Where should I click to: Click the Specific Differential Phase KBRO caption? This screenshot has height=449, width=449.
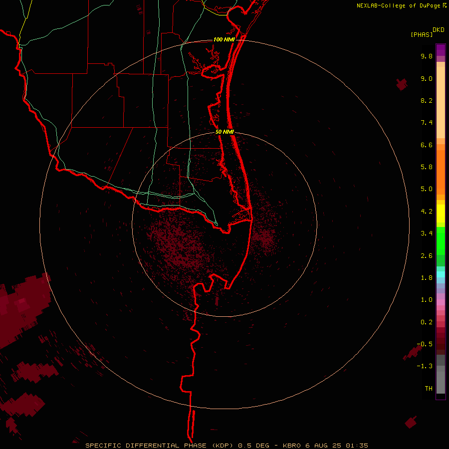(x=227, y=446)
